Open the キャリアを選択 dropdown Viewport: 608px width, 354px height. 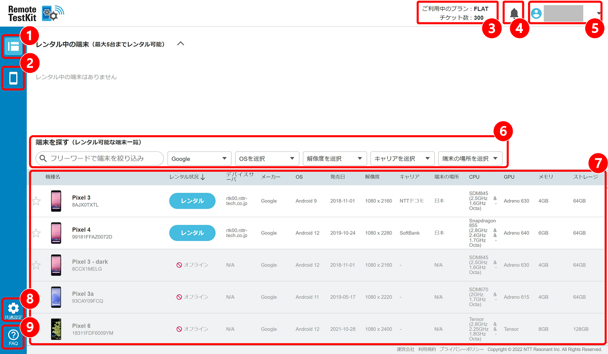(402, 159)
